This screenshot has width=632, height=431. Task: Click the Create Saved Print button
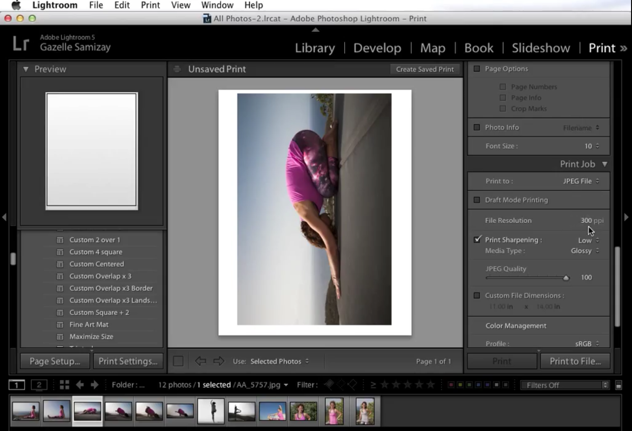424,69
